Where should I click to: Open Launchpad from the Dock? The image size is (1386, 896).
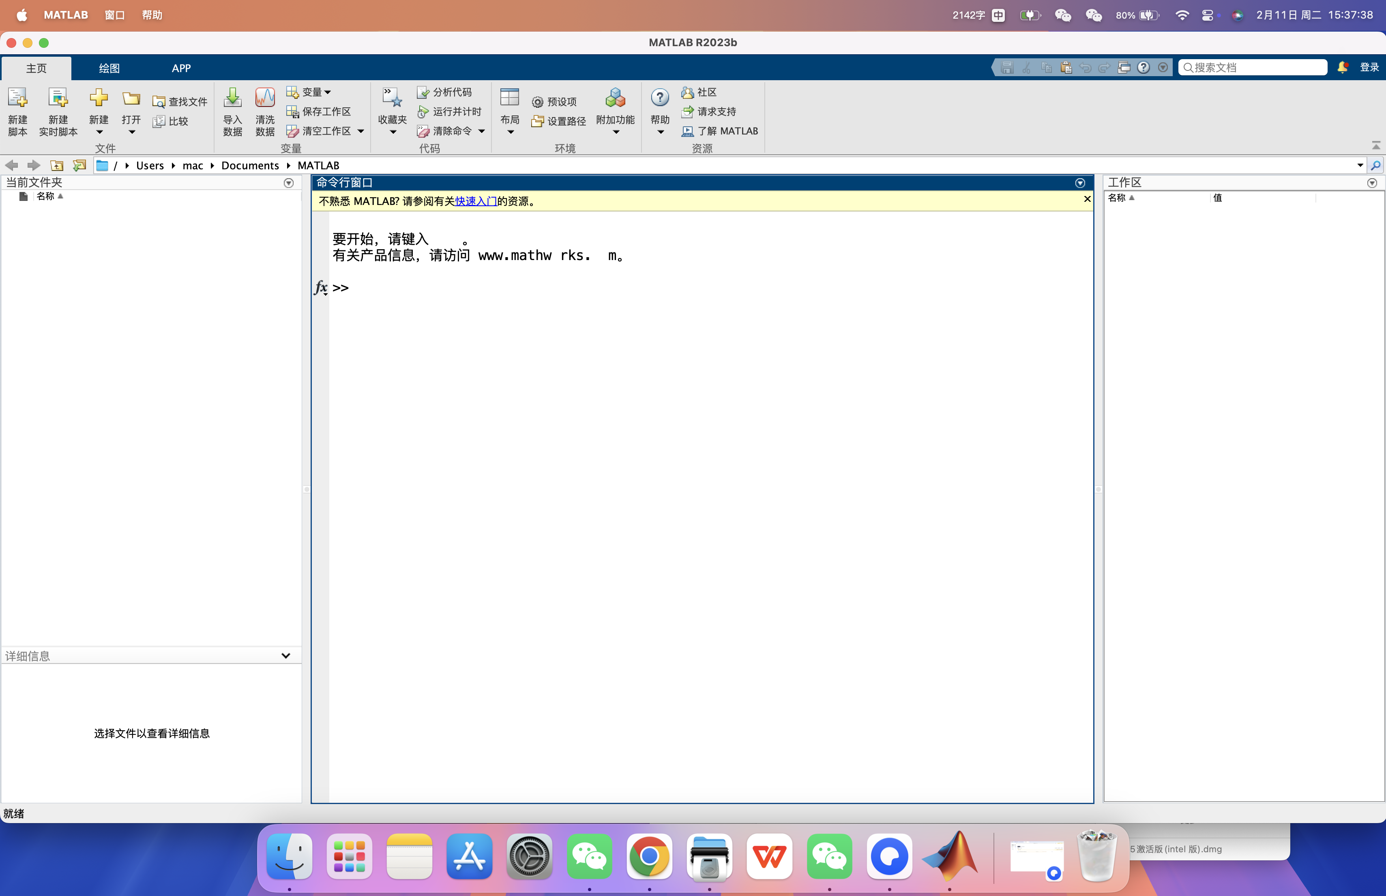(349, 857)
